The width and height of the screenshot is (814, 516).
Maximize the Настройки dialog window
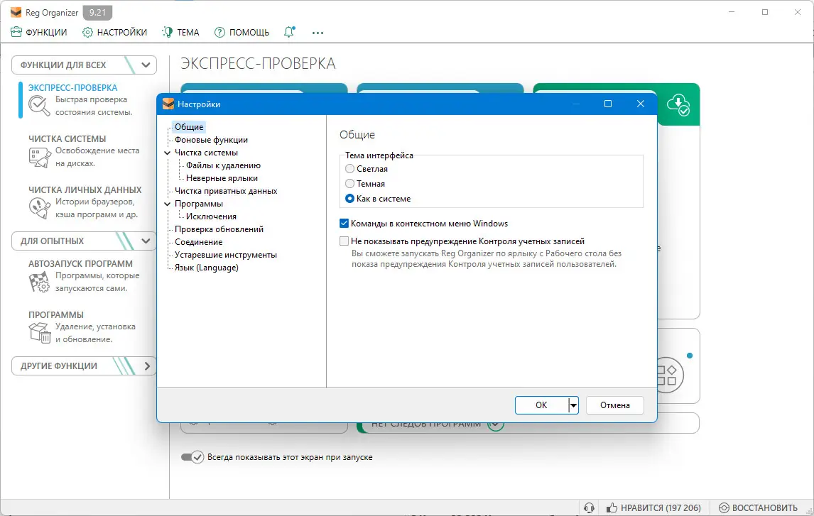pos(608,104)
